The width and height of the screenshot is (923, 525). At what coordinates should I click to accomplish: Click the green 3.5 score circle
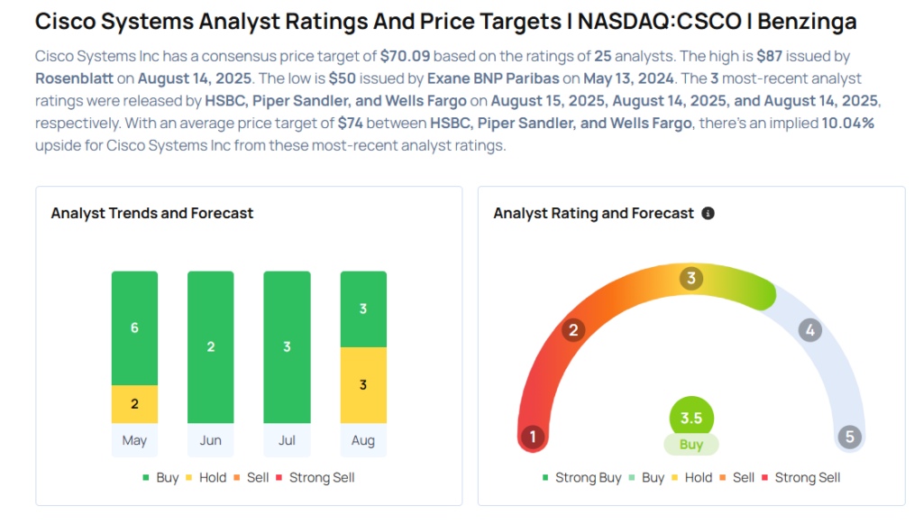click(691, 419)
